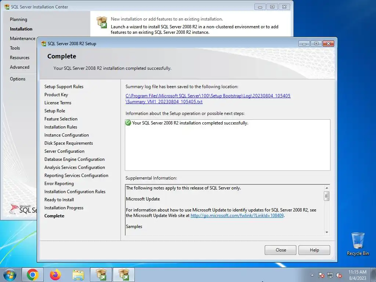Minimize the SQL Server 2008 R2 Setup window

click(x=304, y=43)
